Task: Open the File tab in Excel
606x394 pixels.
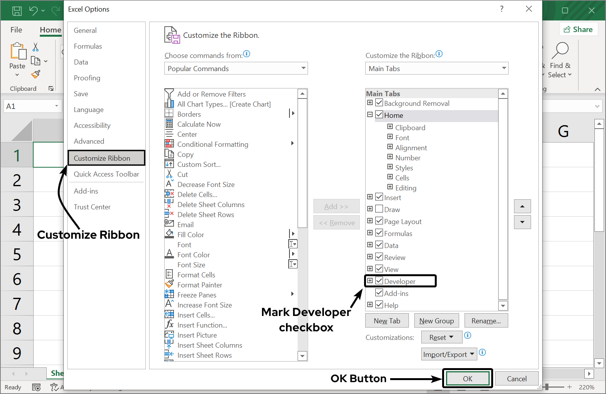Action: [16, 30]
